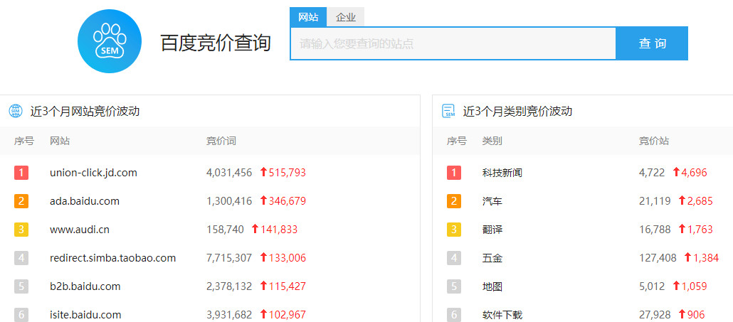Open the redirect.simba.taobao.com site link

pos(112,258)
